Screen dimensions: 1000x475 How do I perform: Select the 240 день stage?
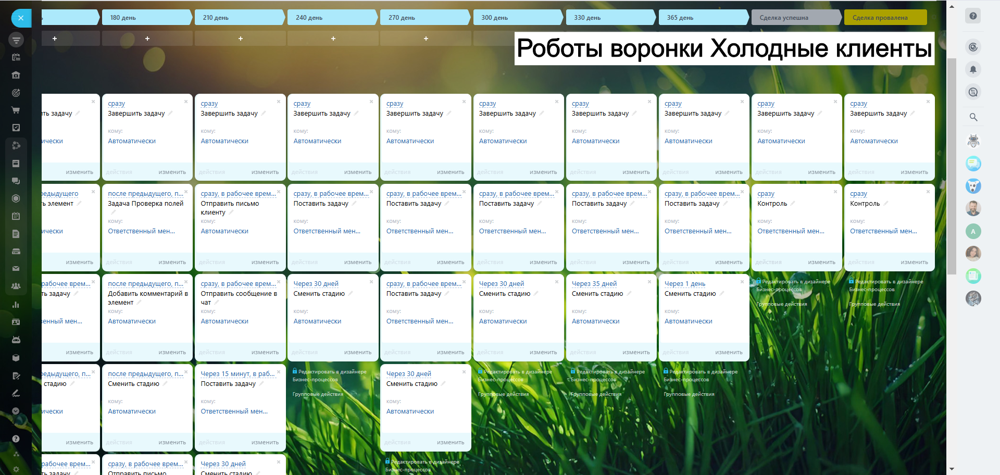tap(332, 18)
